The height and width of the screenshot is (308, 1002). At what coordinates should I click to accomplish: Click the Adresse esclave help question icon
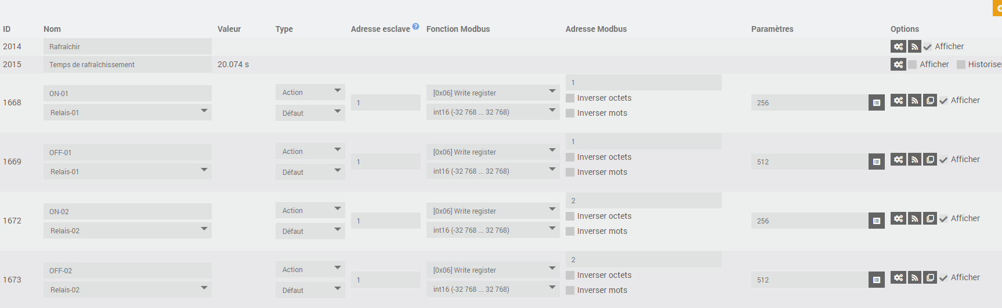point(415,27)
